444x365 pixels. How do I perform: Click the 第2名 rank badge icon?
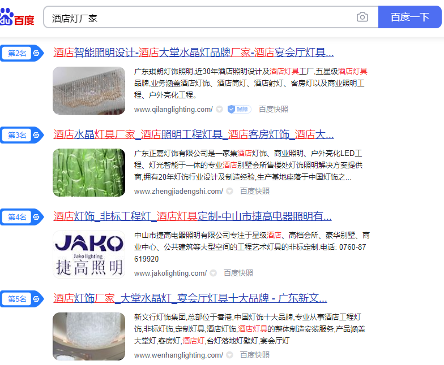[22, 53]
